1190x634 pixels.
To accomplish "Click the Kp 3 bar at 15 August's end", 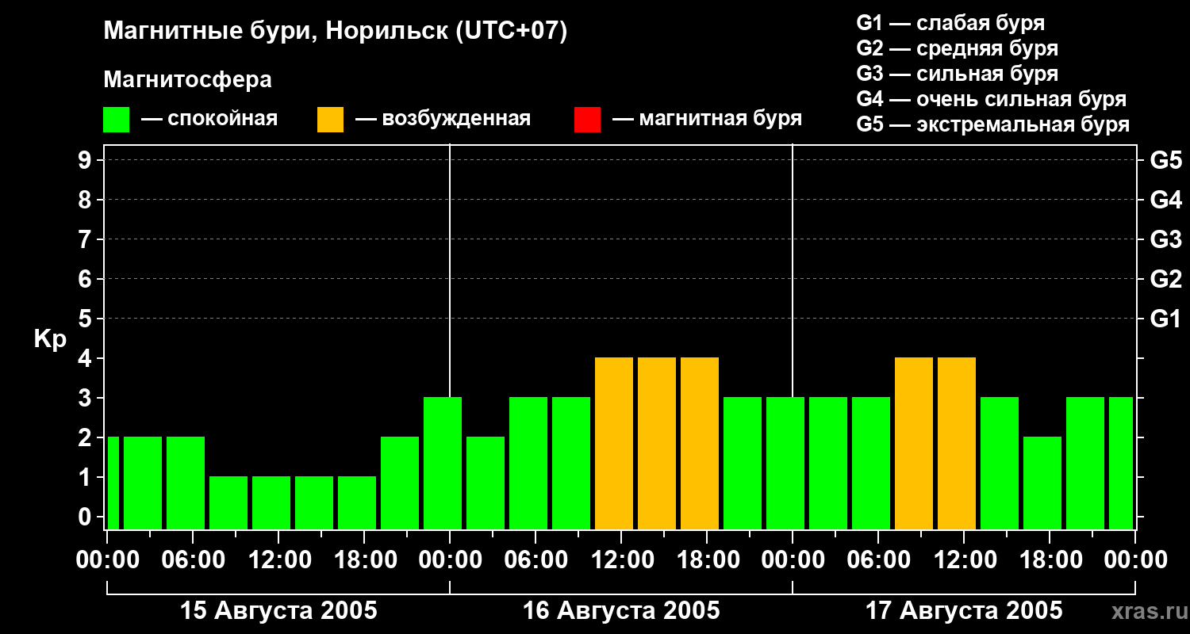I will pos(443,463).
